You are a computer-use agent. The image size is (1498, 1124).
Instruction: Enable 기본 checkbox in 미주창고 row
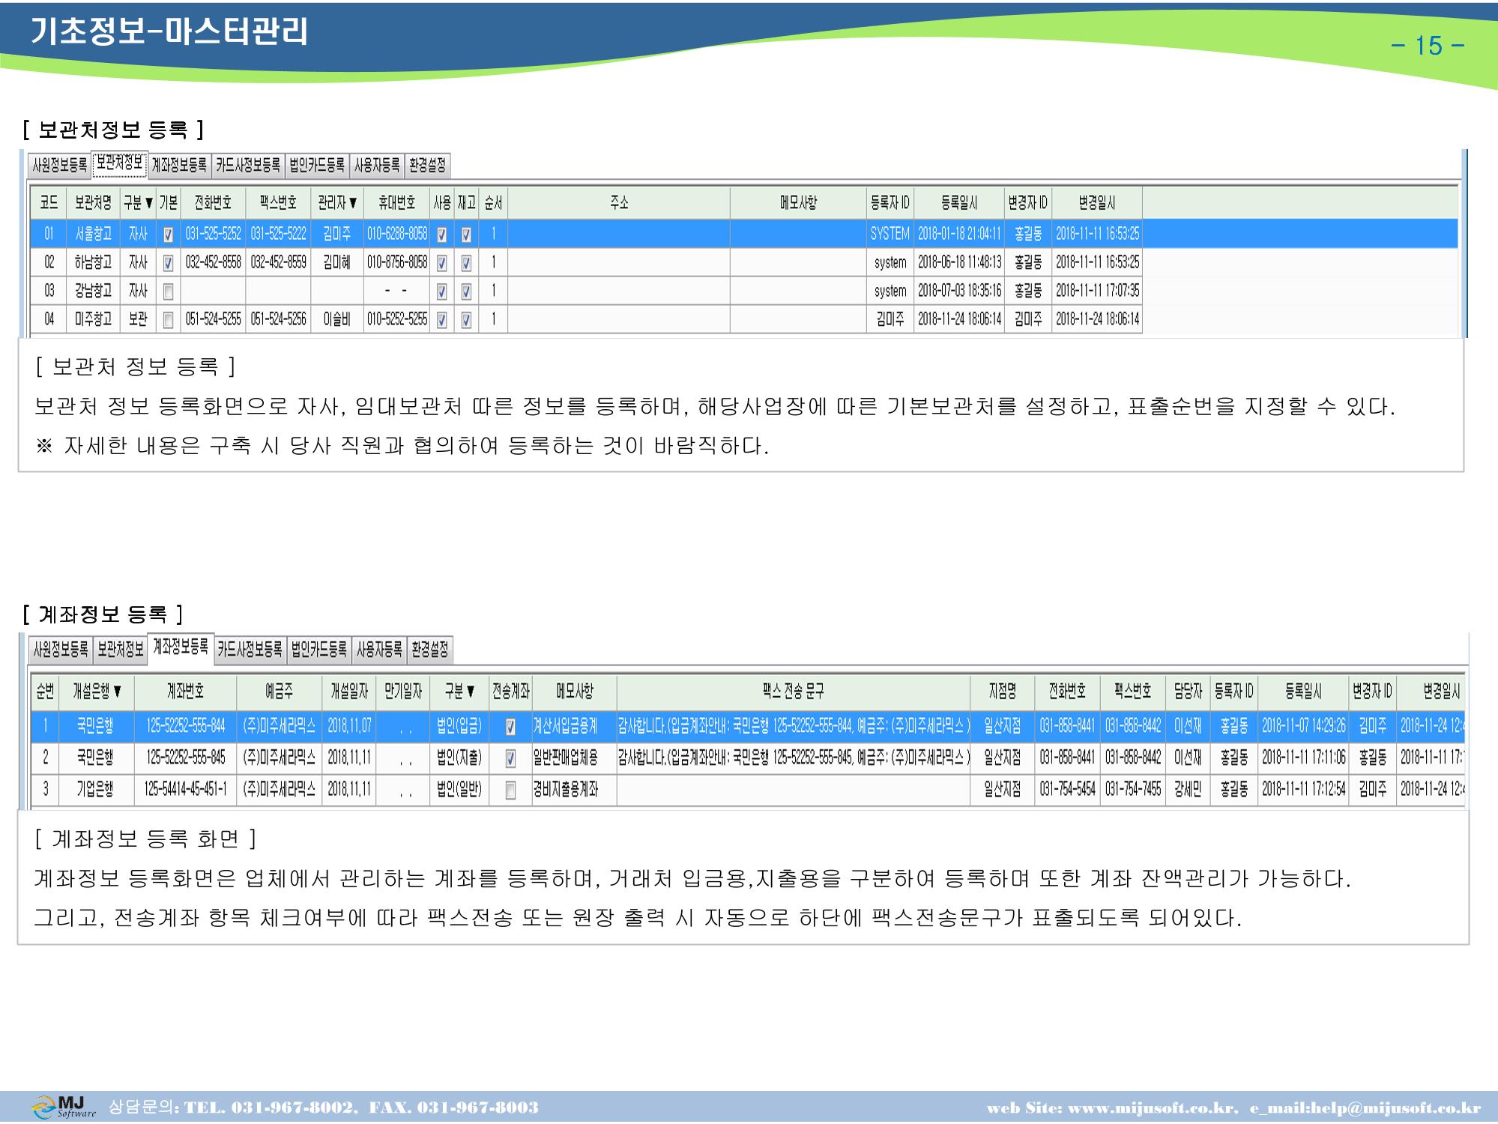(168, 320)
